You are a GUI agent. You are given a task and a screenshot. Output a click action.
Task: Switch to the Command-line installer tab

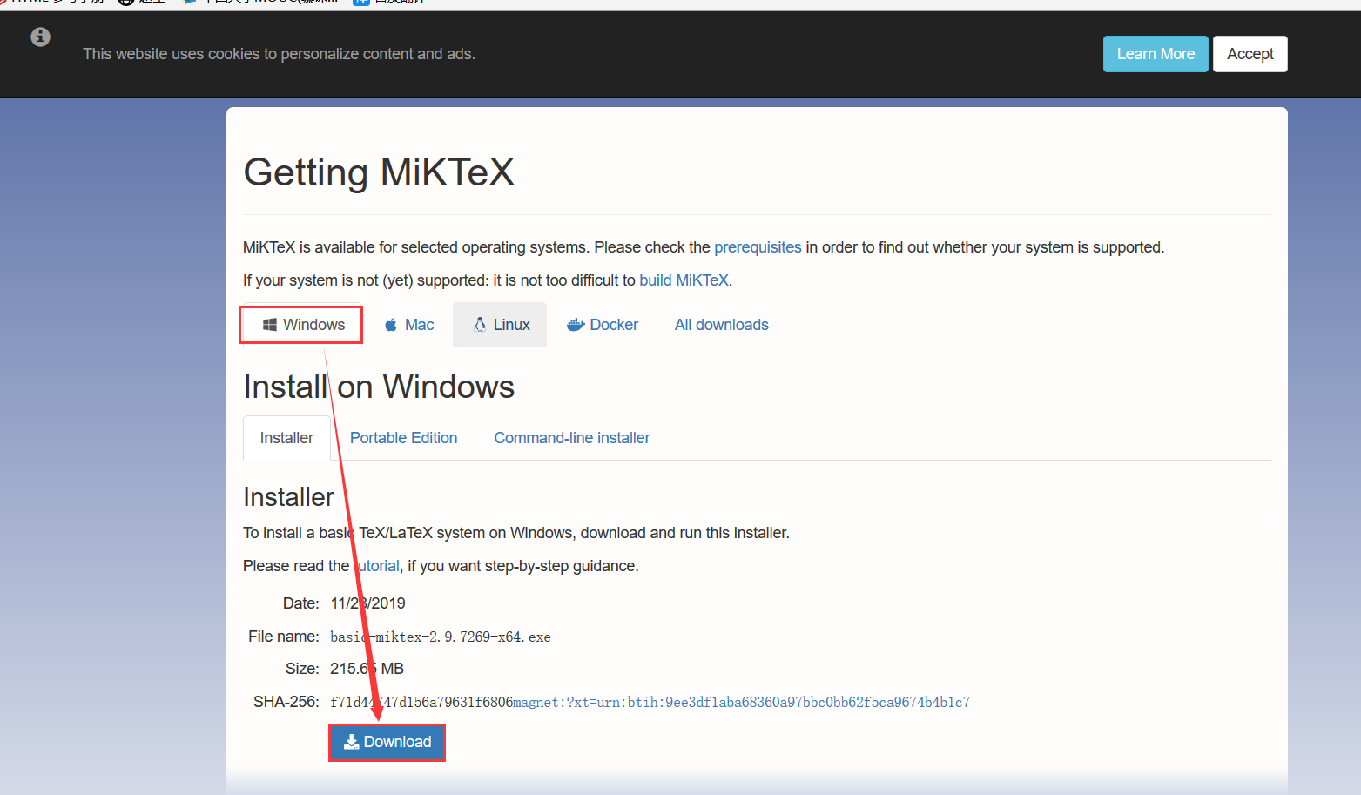571,437
